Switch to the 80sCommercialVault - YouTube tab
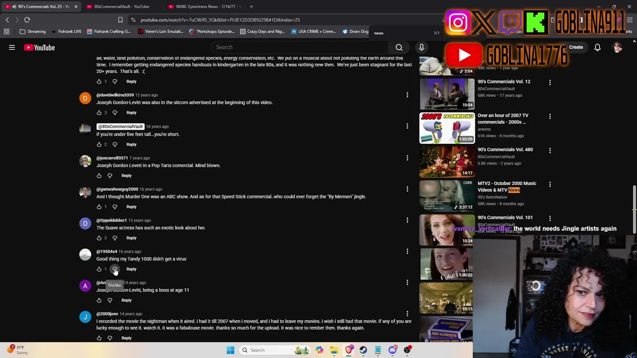637x358 pixels. pyautogui.click(x=122, y=6)
